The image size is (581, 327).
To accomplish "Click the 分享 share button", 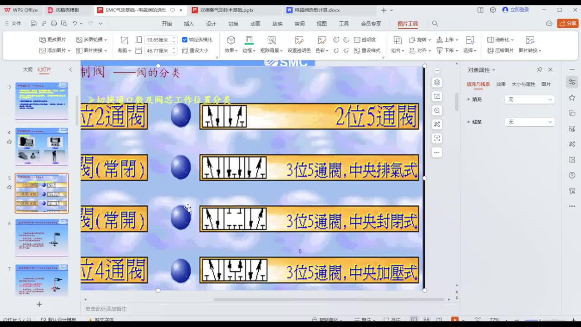I will coord(568,23).
